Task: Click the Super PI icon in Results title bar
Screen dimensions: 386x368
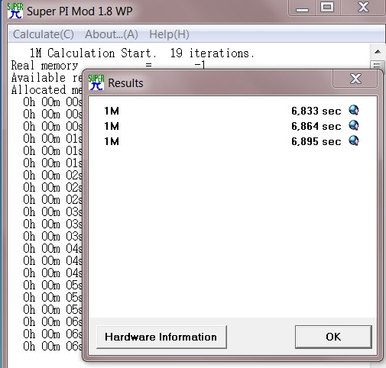Action: point(96,82)
